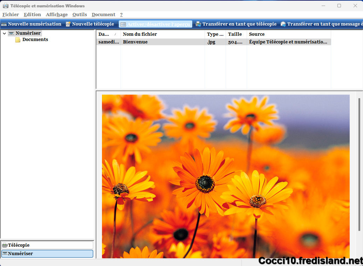Screen dimensions: 363x266
Task: Maximize the Télécopie et numérisation window
Action: pyautogui.click(x=339, y=6)
